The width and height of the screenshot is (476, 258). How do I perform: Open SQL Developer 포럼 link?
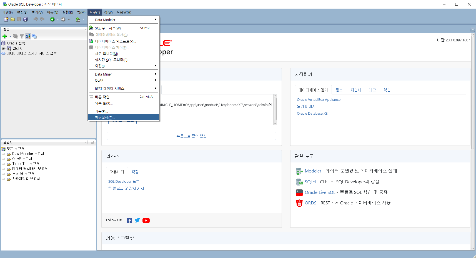[124, 181]
